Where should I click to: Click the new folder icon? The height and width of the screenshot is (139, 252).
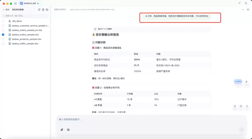pyautogui.click(x=47, y=10)
